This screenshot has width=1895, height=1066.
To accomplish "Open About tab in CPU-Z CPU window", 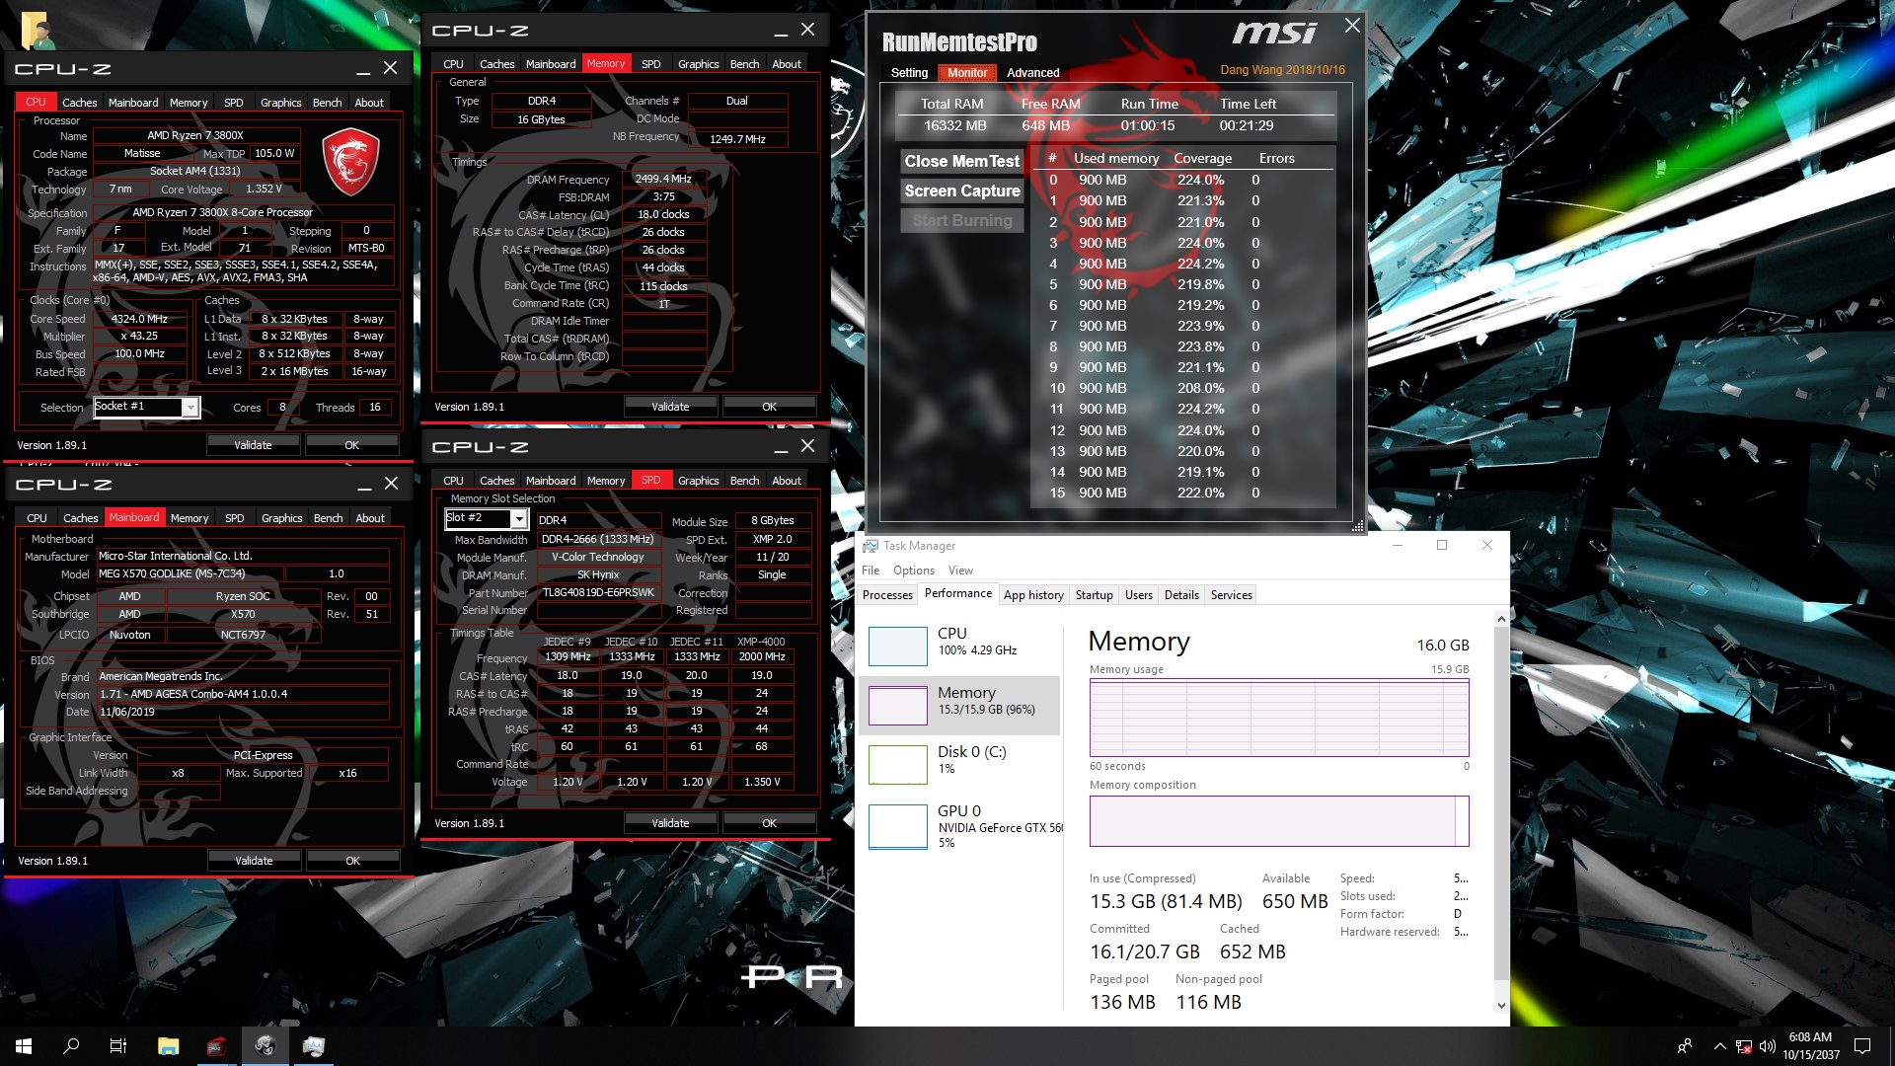I will (x=369, y=103).
